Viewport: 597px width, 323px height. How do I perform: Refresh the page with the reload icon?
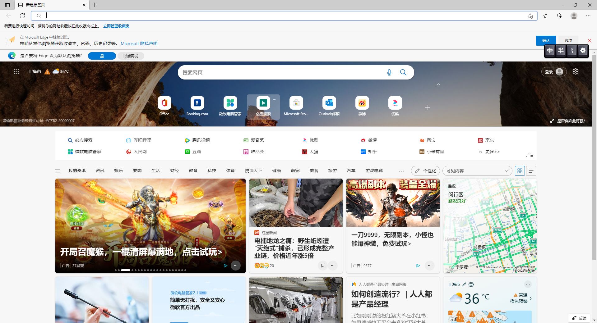pyautogui.click(x=22, y=16)
